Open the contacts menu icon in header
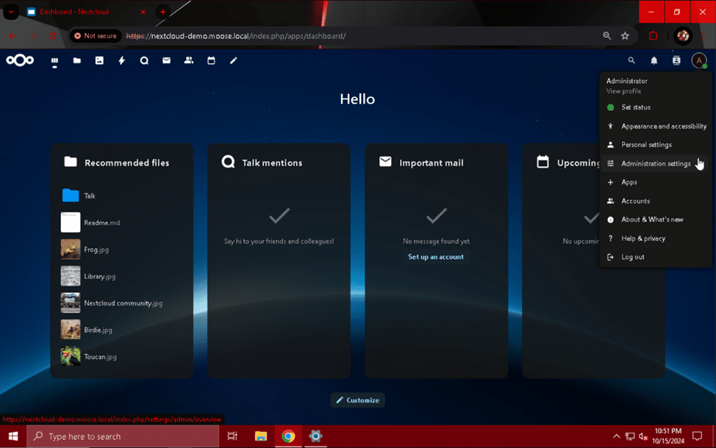Viewport: 716px width, 448px height. (676, 60)
